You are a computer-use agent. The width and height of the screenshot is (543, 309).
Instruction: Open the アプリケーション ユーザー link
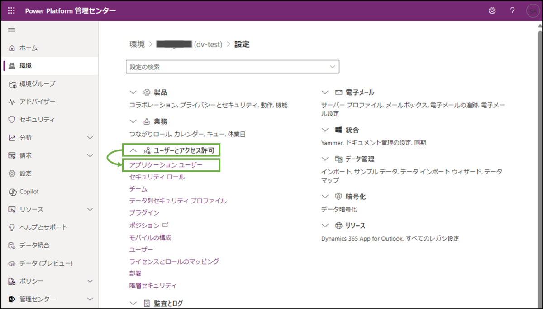point(166,165)
